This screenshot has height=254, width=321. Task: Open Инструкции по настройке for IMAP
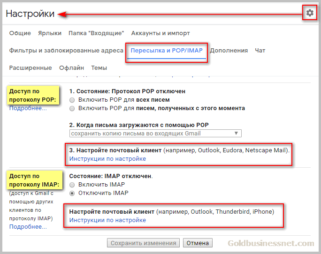[107, 220]
